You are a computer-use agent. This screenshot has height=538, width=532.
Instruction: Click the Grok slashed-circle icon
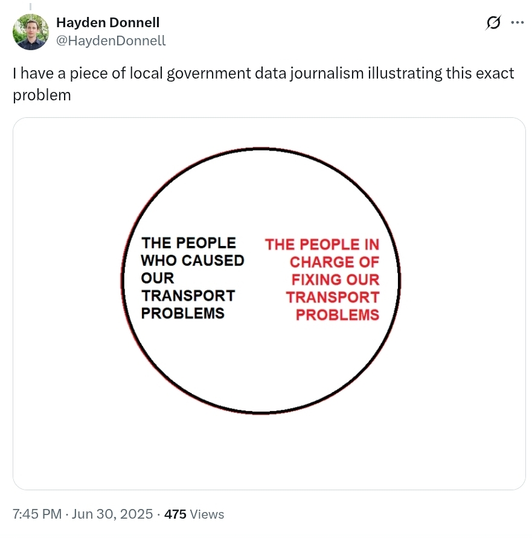pos(493,22)
